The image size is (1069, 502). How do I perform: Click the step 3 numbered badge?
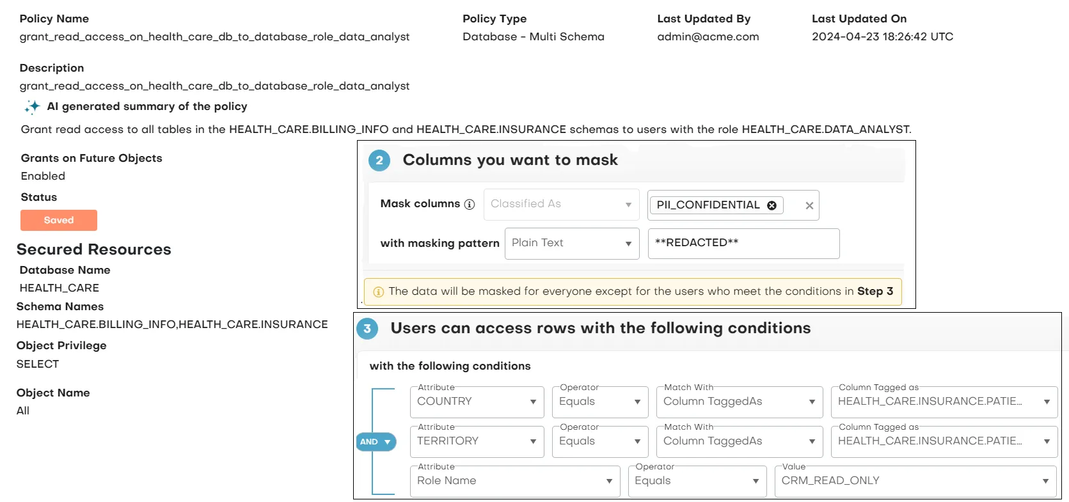(367, 328)
